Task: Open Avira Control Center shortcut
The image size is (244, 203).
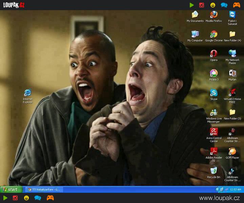Action: click(x=213, y=135)
